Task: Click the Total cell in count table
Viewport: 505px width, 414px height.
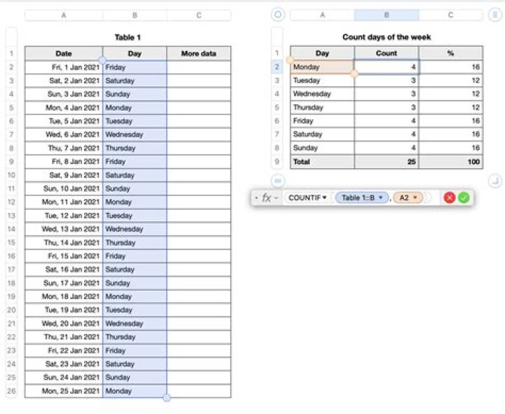Action: pos(322,162)
